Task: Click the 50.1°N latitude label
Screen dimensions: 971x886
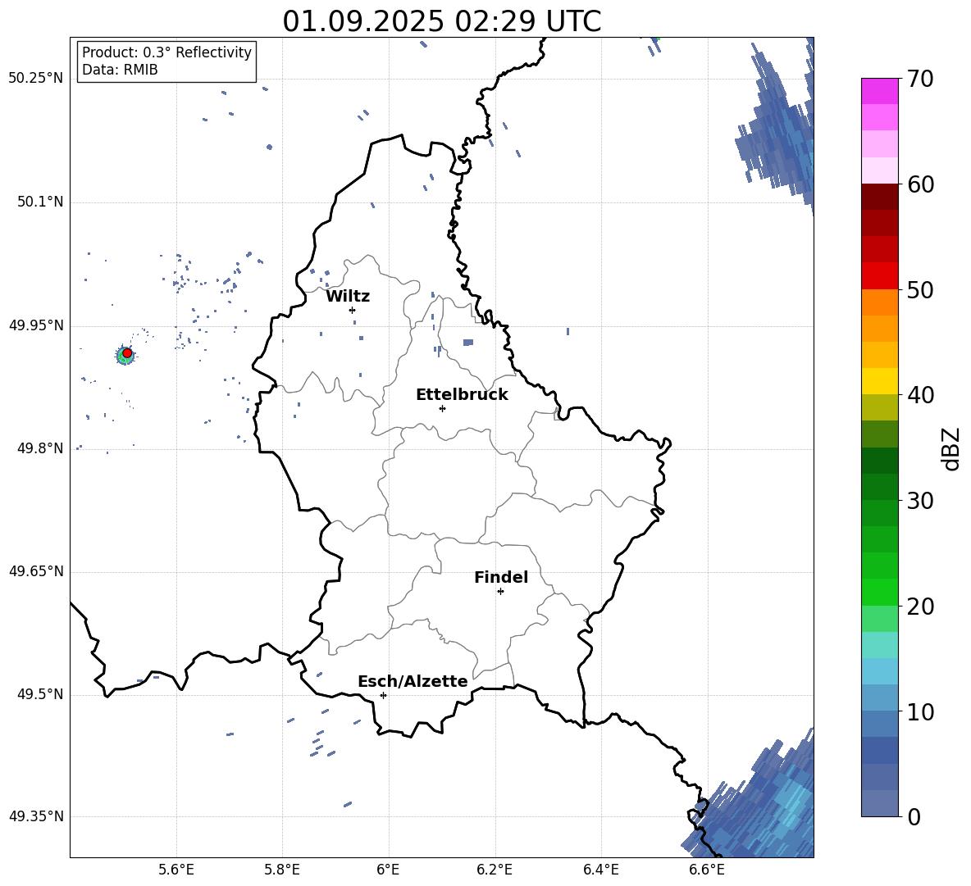Action: tap(39, 202)
